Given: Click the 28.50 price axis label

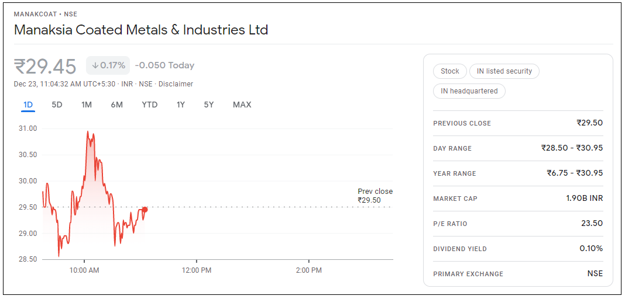Looking at the screenshot, I should [28, 259].
